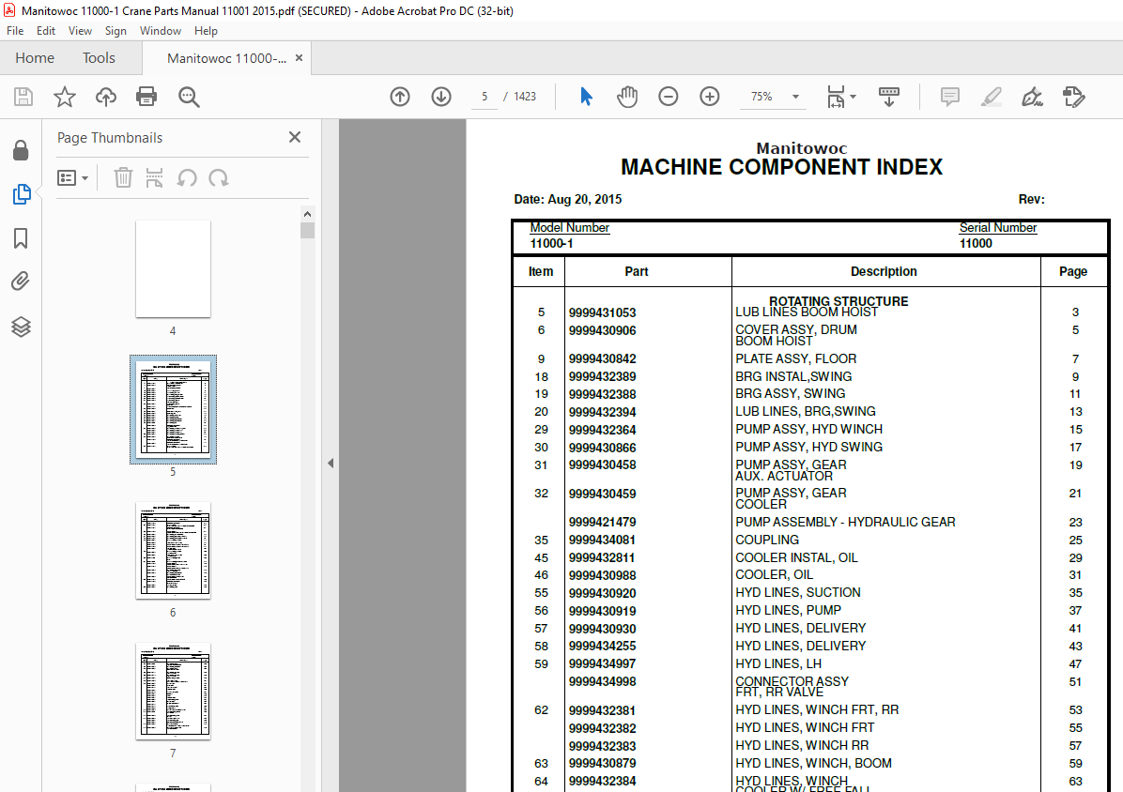Add a comment sticky note
Image resolution: width=1123 pixels, height=792 pixels.
tap(949, 97)
